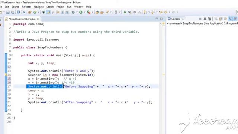This screenshot has width=238, height=134.
Task: Click line number 18 in the ruler
Action: [x=9, y=90]
